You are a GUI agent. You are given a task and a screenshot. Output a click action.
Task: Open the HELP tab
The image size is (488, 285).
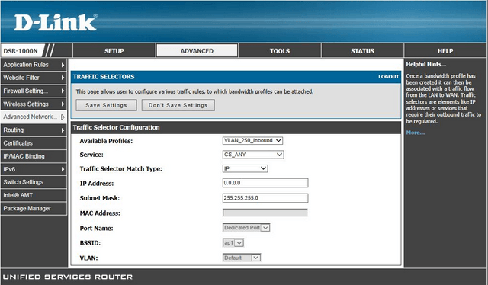tap(445, 51)
